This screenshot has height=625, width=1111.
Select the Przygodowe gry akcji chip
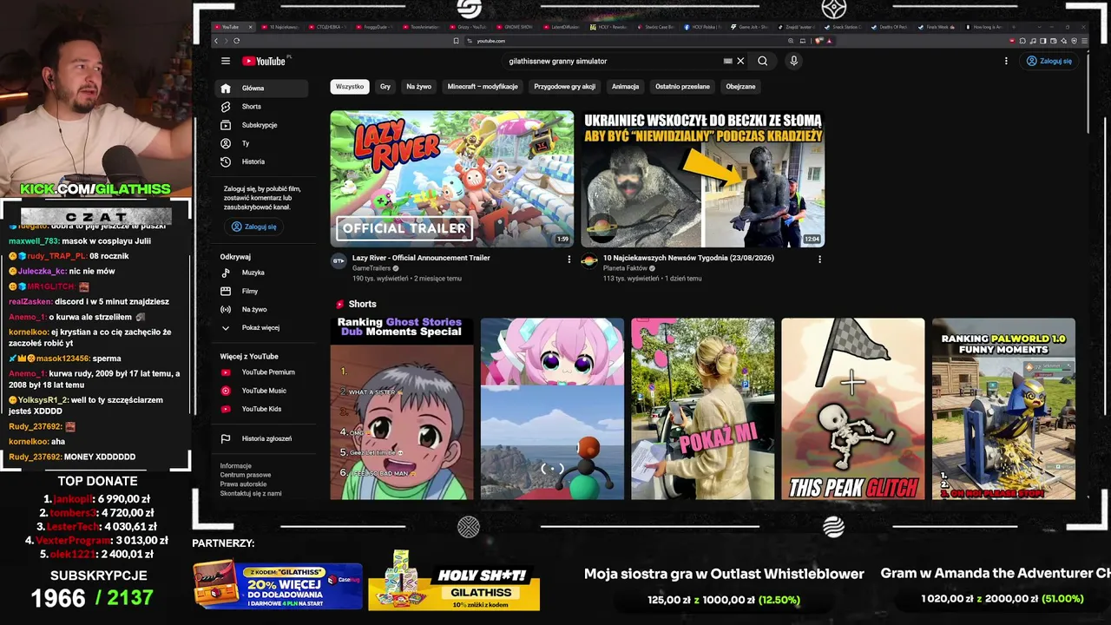click(565, 87)
